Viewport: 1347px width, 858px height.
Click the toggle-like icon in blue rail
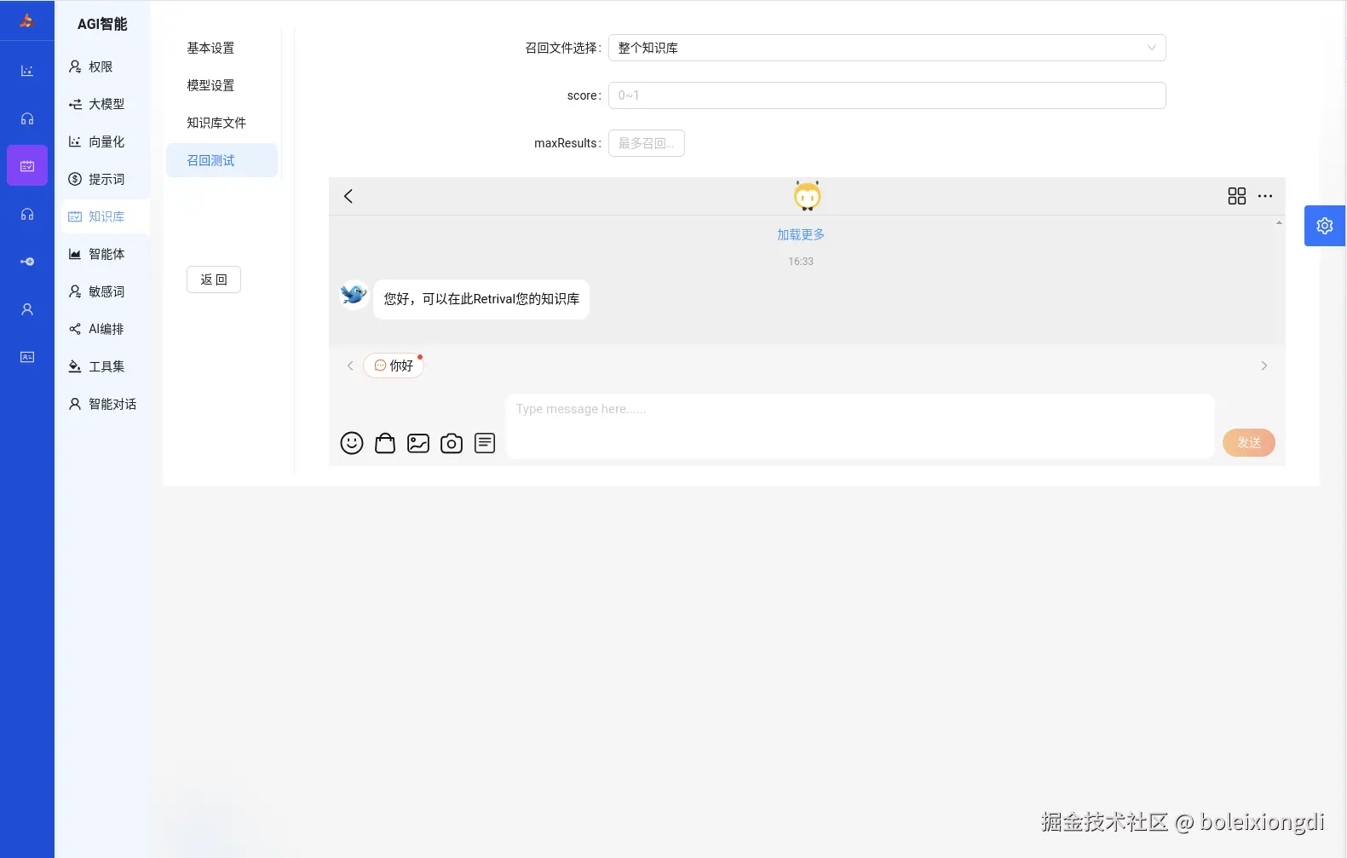pyautogui.click(x=27, y=262)
